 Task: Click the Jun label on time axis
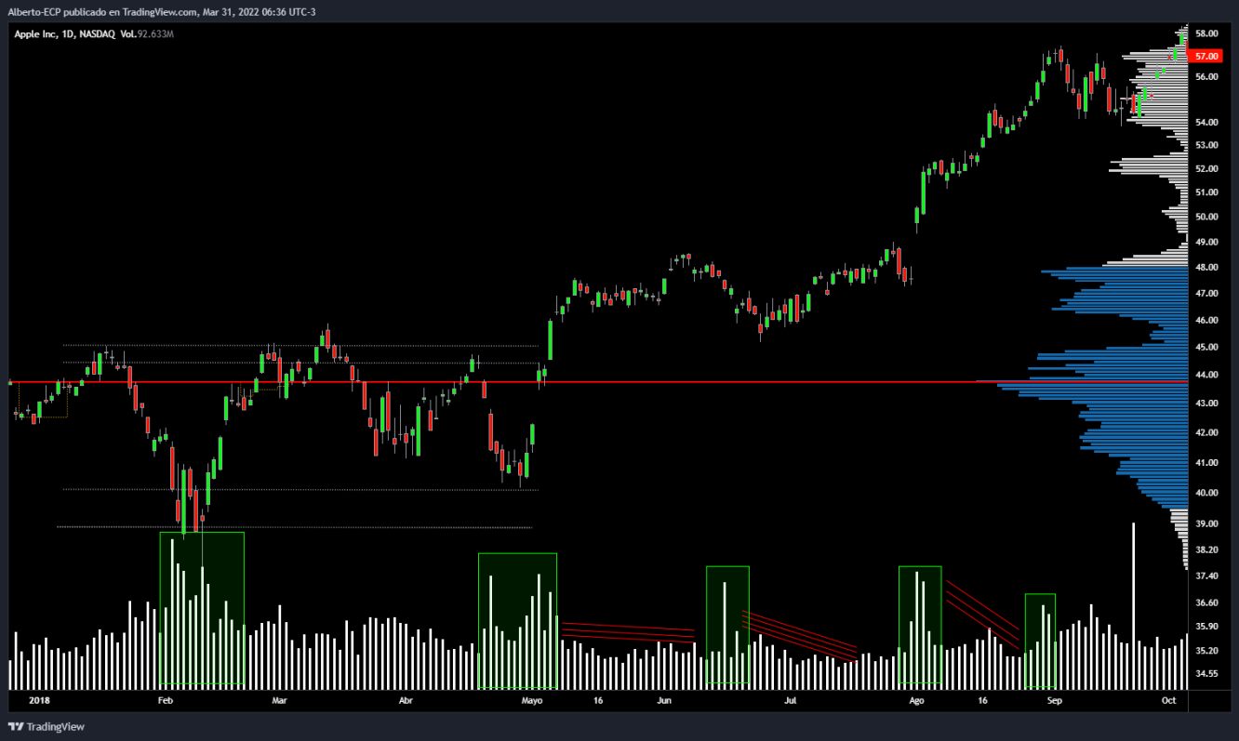[x=664, y=700]
